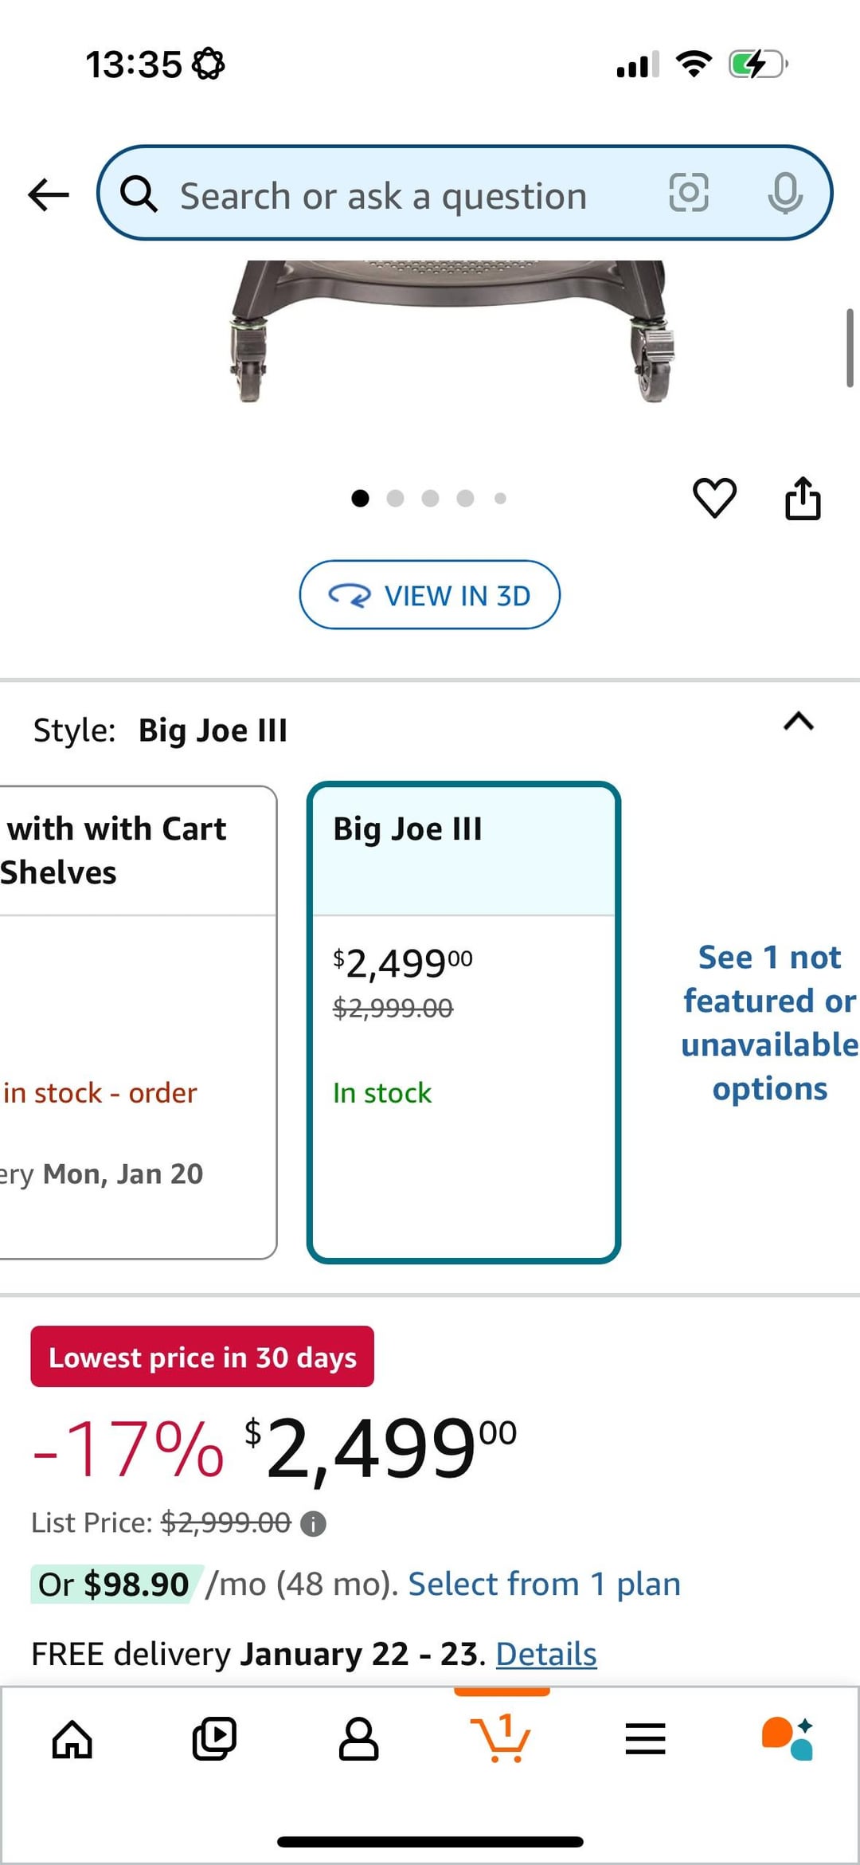Tap the search input field
This screenshot has height=1865, width=860.
click(398, 194)
